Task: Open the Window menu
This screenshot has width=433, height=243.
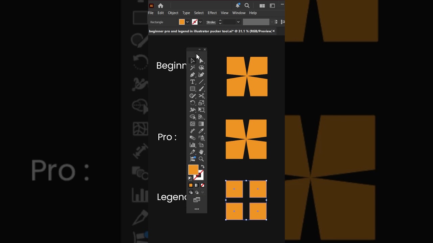Action: coord(239,13)
